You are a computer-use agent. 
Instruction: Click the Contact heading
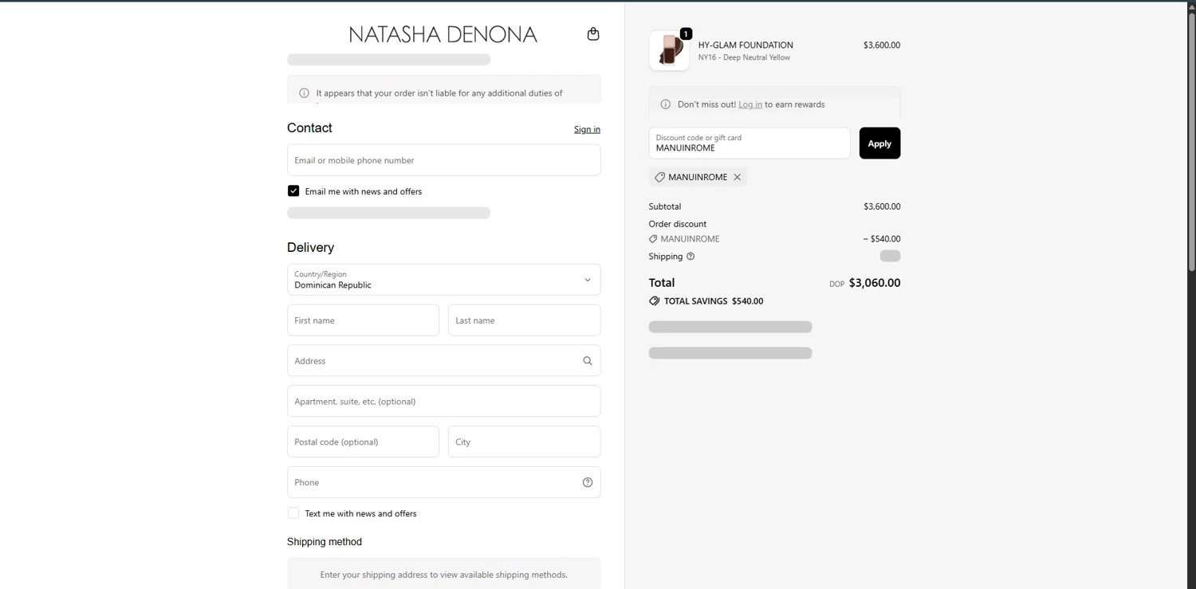pos(309,128)
